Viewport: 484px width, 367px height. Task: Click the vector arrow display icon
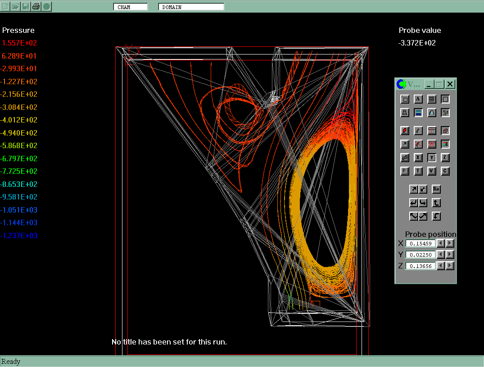coord(404,145)
